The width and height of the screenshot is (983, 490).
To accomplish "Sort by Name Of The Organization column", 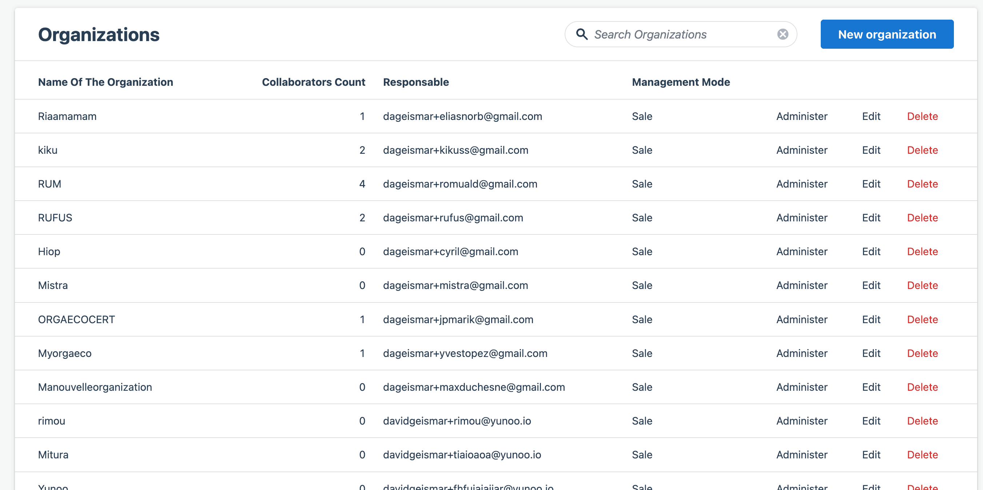I will point(106,82).
